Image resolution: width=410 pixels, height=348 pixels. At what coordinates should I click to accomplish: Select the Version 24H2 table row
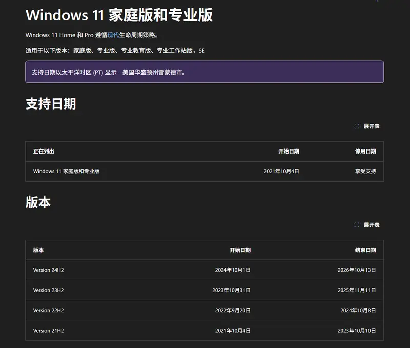tap(205, 270)
